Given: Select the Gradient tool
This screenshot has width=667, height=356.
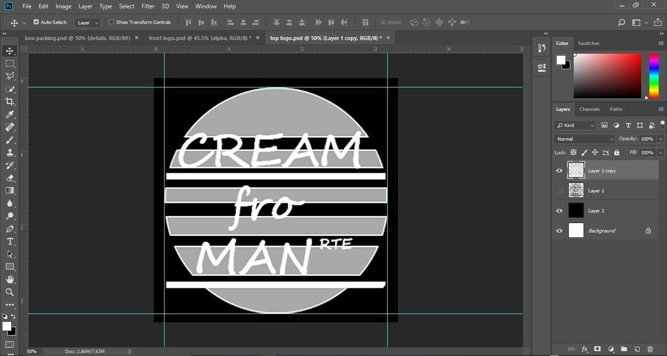Looking at the screenshot, I should (10, 190).
